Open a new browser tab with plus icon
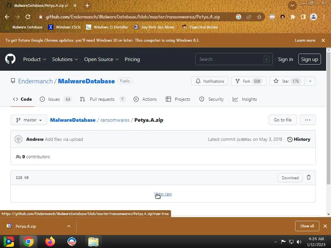Viewport: 331px width, 248px height. 87,6
